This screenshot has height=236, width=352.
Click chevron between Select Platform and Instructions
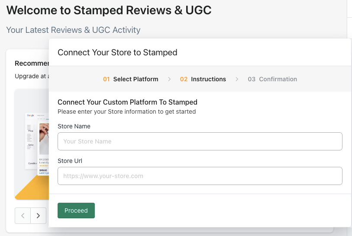click(x=169, y=79)
